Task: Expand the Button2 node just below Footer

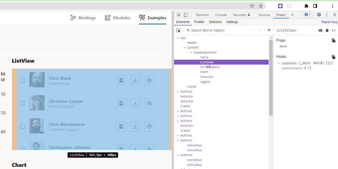Action: coord(178,92)
